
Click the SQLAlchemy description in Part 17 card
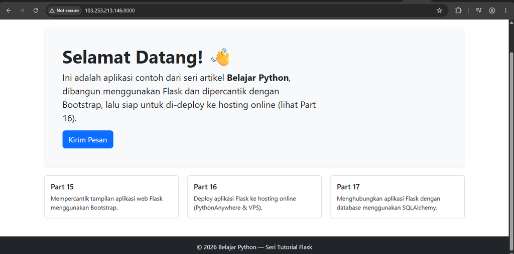pyautogui.click(x=389, y=203)
